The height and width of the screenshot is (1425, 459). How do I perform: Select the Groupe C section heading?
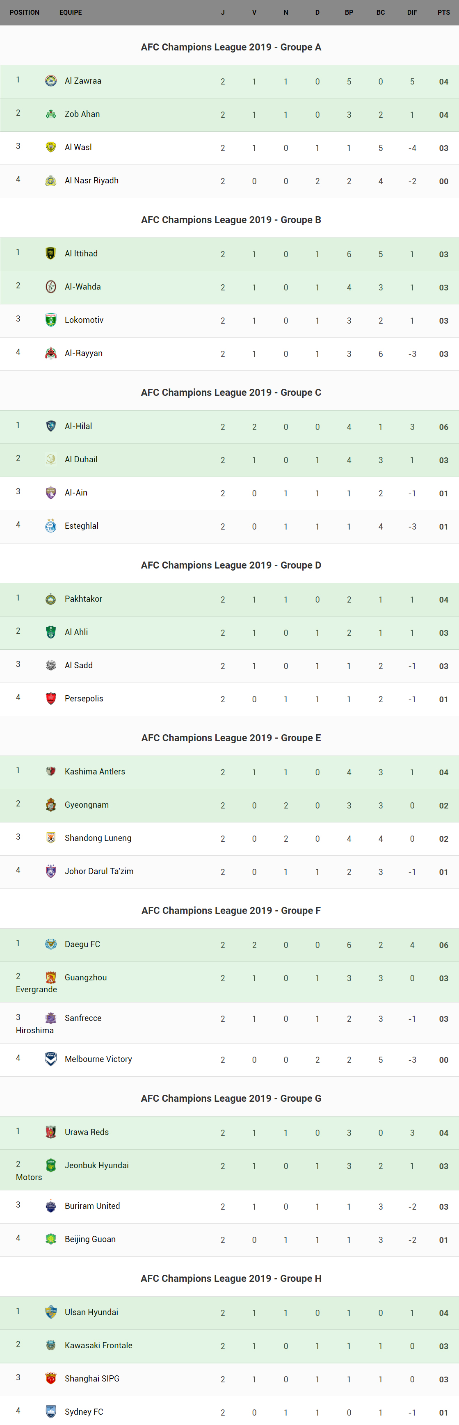click(231, 392)
